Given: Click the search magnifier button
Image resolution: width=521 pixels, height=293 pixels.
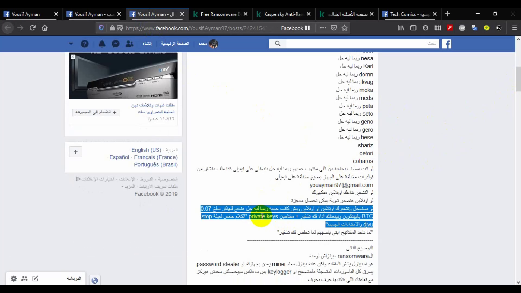Looking at the screenshot, I should pyautogui.click(x=277, y=44).
